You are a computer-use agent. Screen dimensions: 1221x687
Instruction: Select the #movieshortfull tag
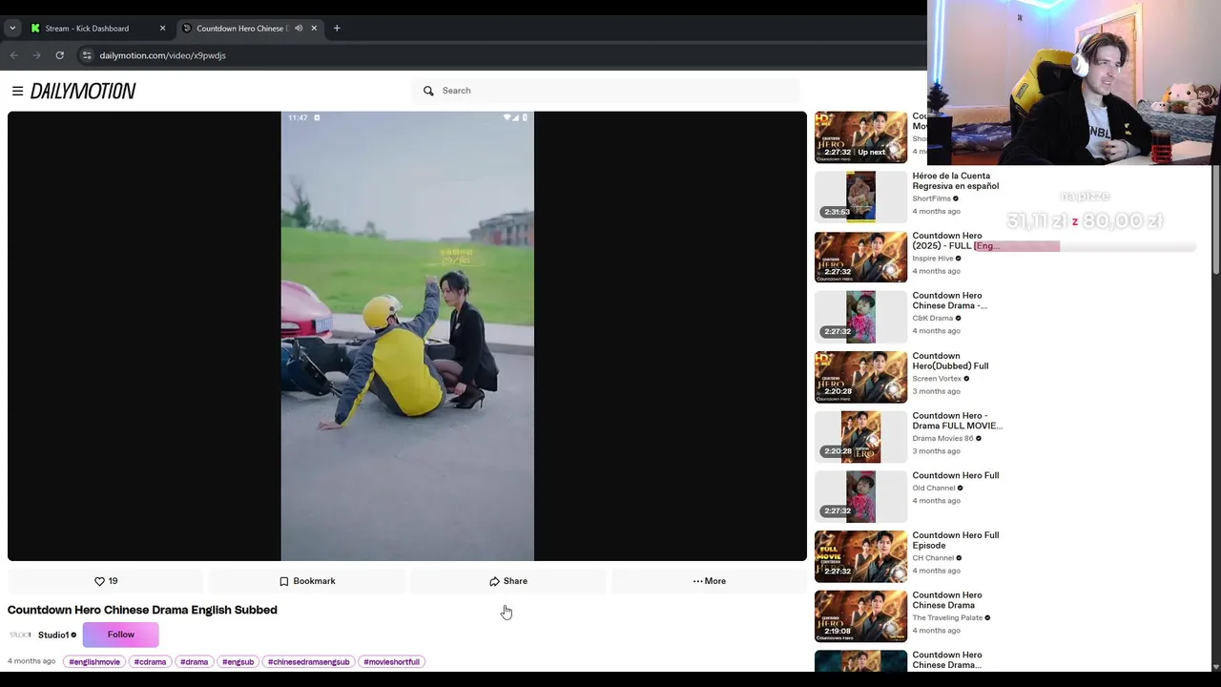tap(391, 661)
